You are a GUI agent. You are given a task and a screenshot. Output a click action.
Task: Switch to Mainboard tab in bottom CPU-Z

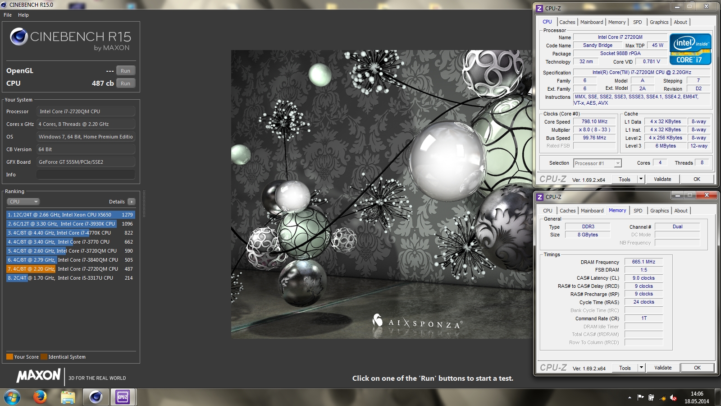pyautogui.click(x=592, y=211)
